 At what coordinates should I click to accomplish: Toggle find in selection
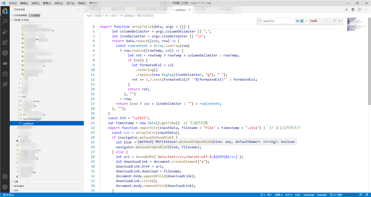point(335,21)
